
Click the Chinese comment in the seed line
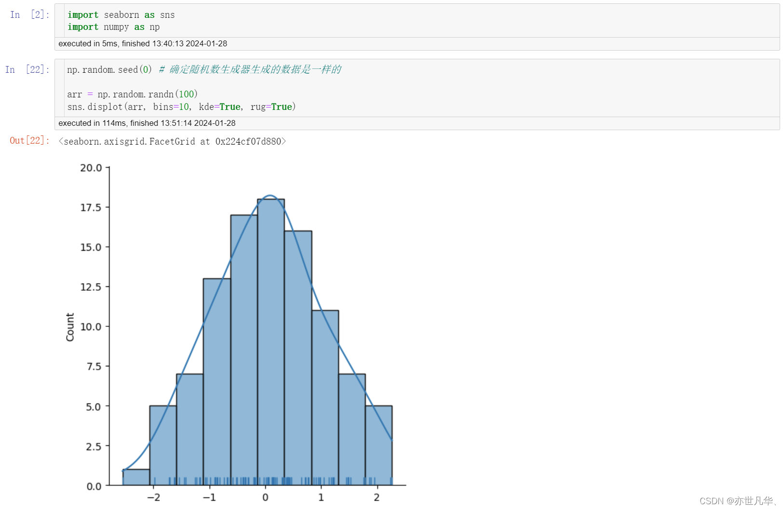point(251,69)
